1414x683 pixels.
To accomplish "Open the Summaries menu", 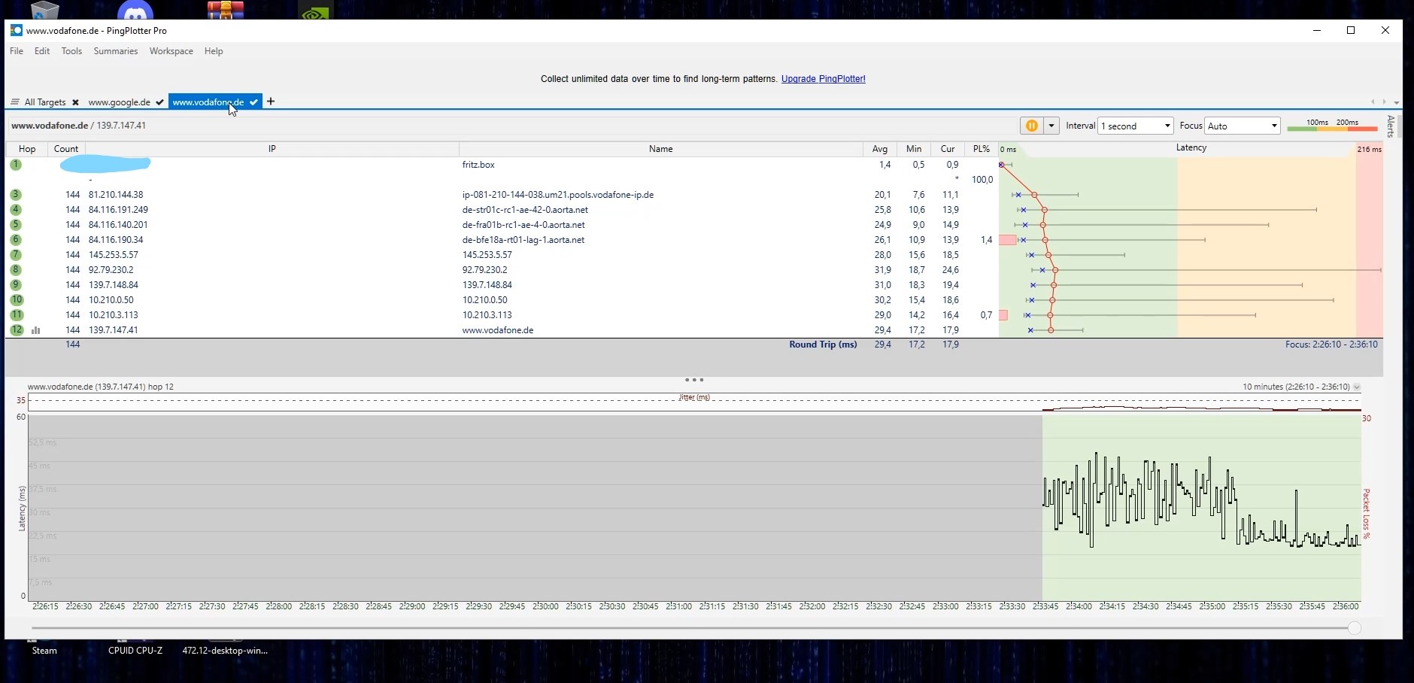I will click(114, 50).
